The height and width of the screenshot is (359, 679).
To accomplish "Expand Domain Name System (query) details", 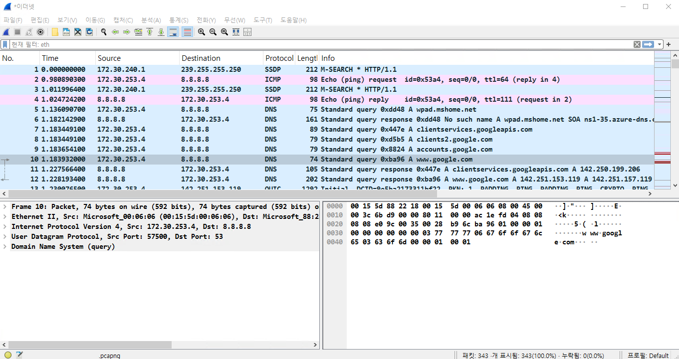I will coord(5,246).
